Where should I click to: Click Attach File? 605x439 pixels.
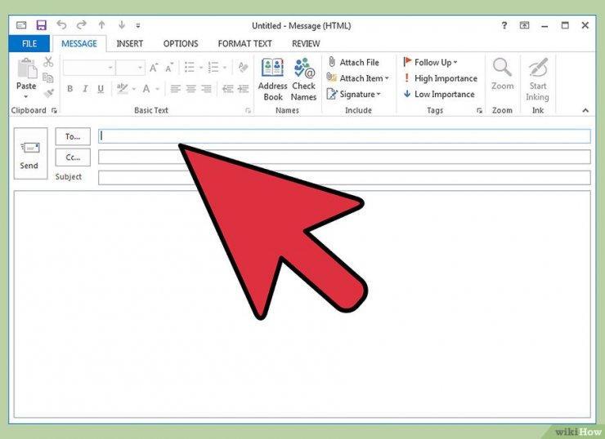[x=354, y=62]
